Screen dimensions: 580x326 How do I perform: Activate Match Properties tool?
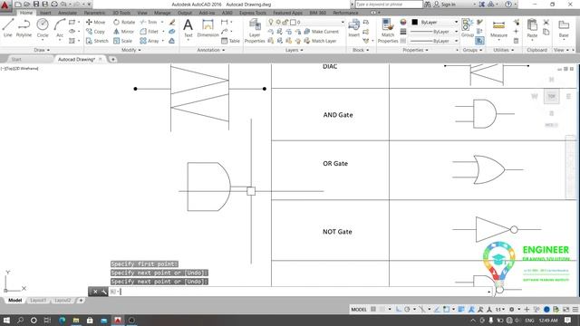[388, 31]
